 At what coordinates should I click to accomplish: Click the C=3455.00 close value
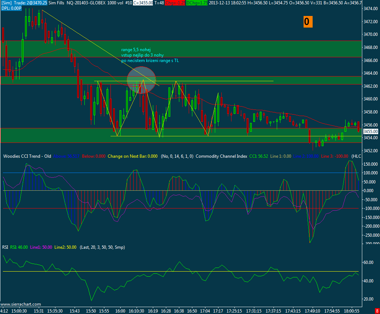pyautogui.click(x=143, y=3)
